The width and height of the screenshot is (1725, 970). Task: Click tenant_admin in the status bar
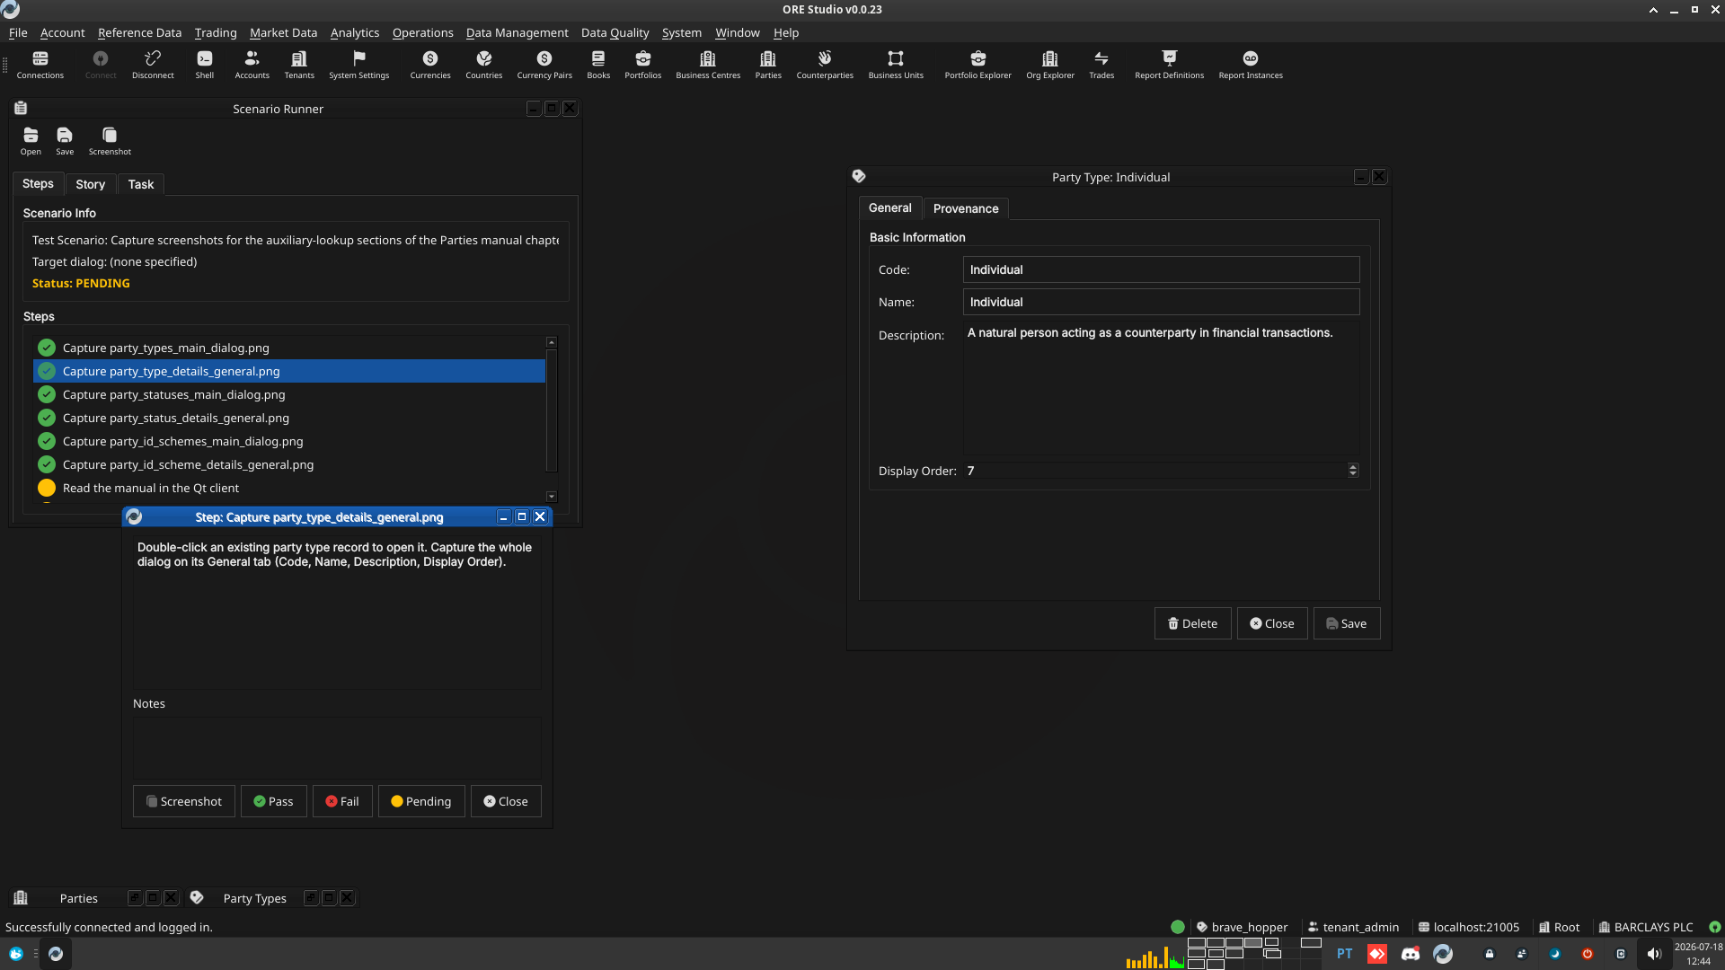click(x=1353, y=927)
